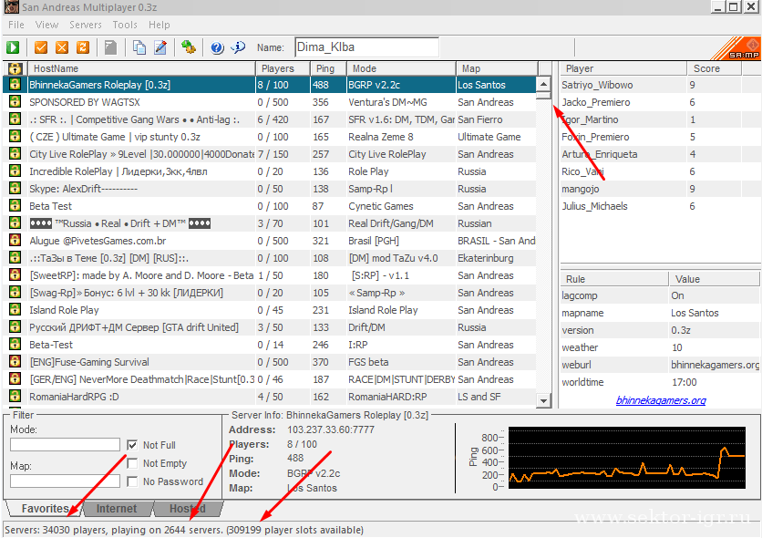Click the lock icon beside [Swag-Rp] server
The height and width of the screenshot is (538, 762).
tap(15, 292)
